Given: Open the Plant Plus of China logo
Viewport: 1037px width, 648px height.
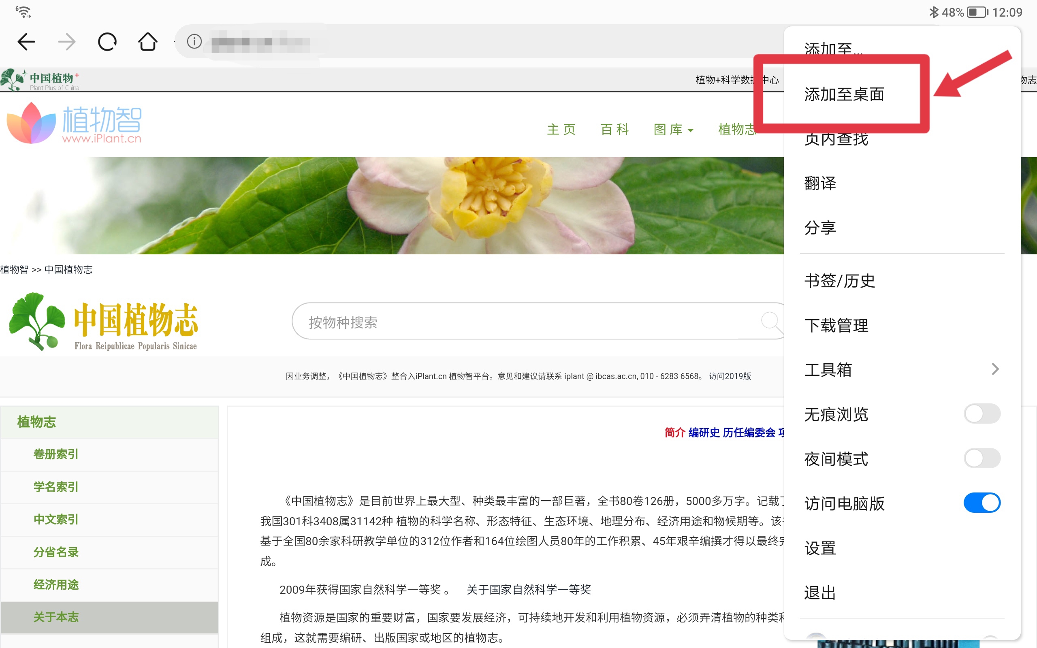Looking at the screenshot, I should click(x=40, y=80).
